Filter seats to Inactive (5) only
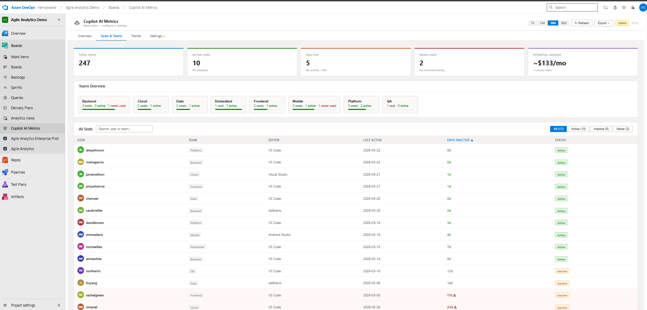Screen dimensions: 647x310 [601, 129]
